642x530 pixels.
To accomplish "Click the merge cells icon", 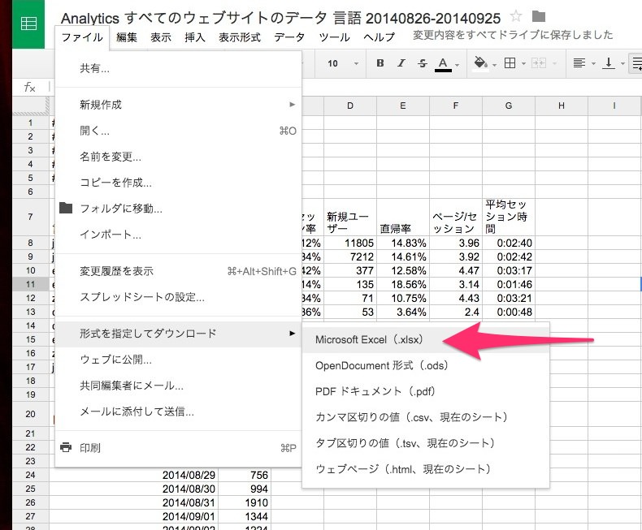I will click(539, 63).
